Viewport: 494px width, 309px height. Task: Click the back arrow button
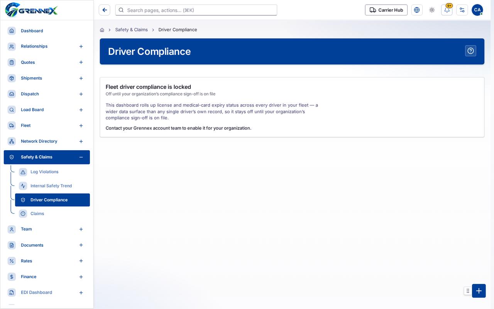click(105, 10)
